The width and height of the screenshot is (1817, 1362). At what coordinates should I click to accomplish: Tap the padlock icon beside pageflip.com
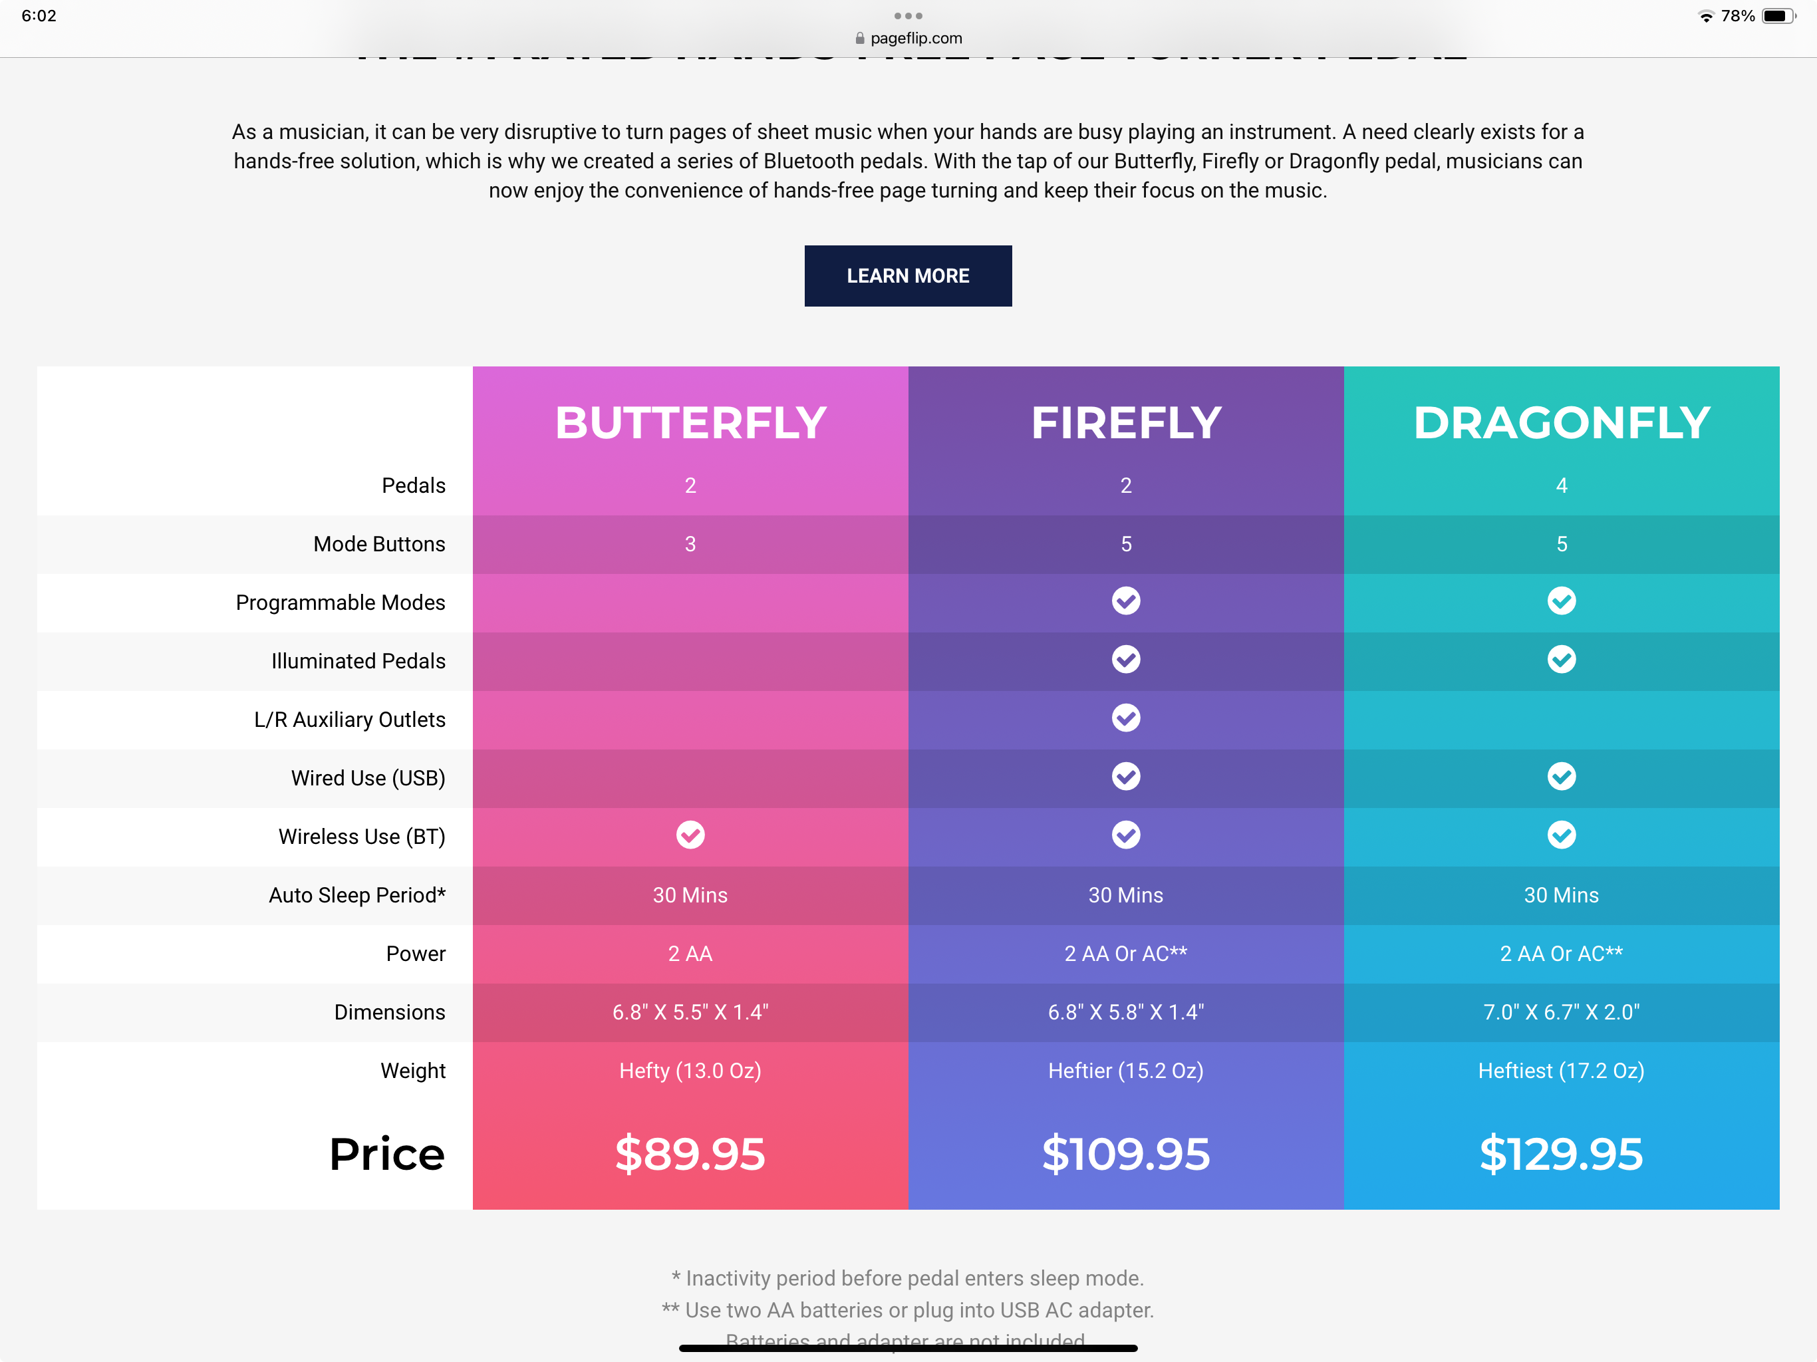pos(860,39)
